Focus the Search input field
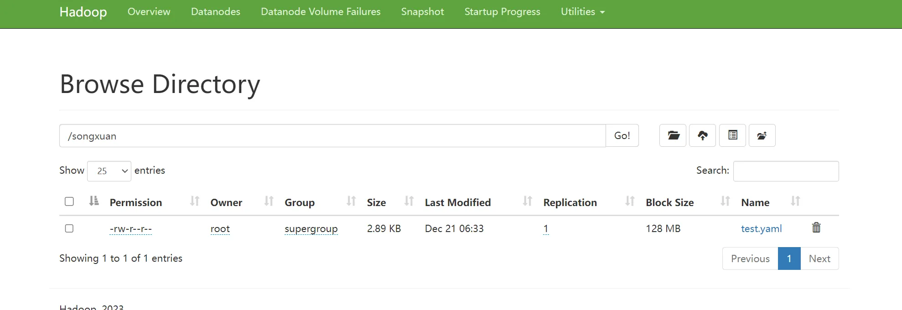 point(786,171)
